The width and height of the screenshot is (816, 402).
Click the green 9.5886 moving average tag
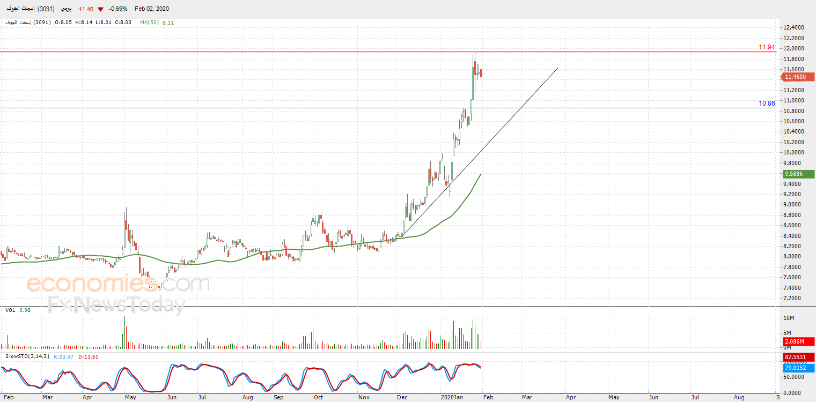click(x=798, y=174)
